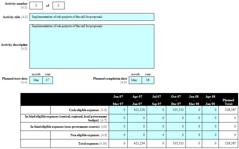Click the Activity number field

tap(36, 6)
